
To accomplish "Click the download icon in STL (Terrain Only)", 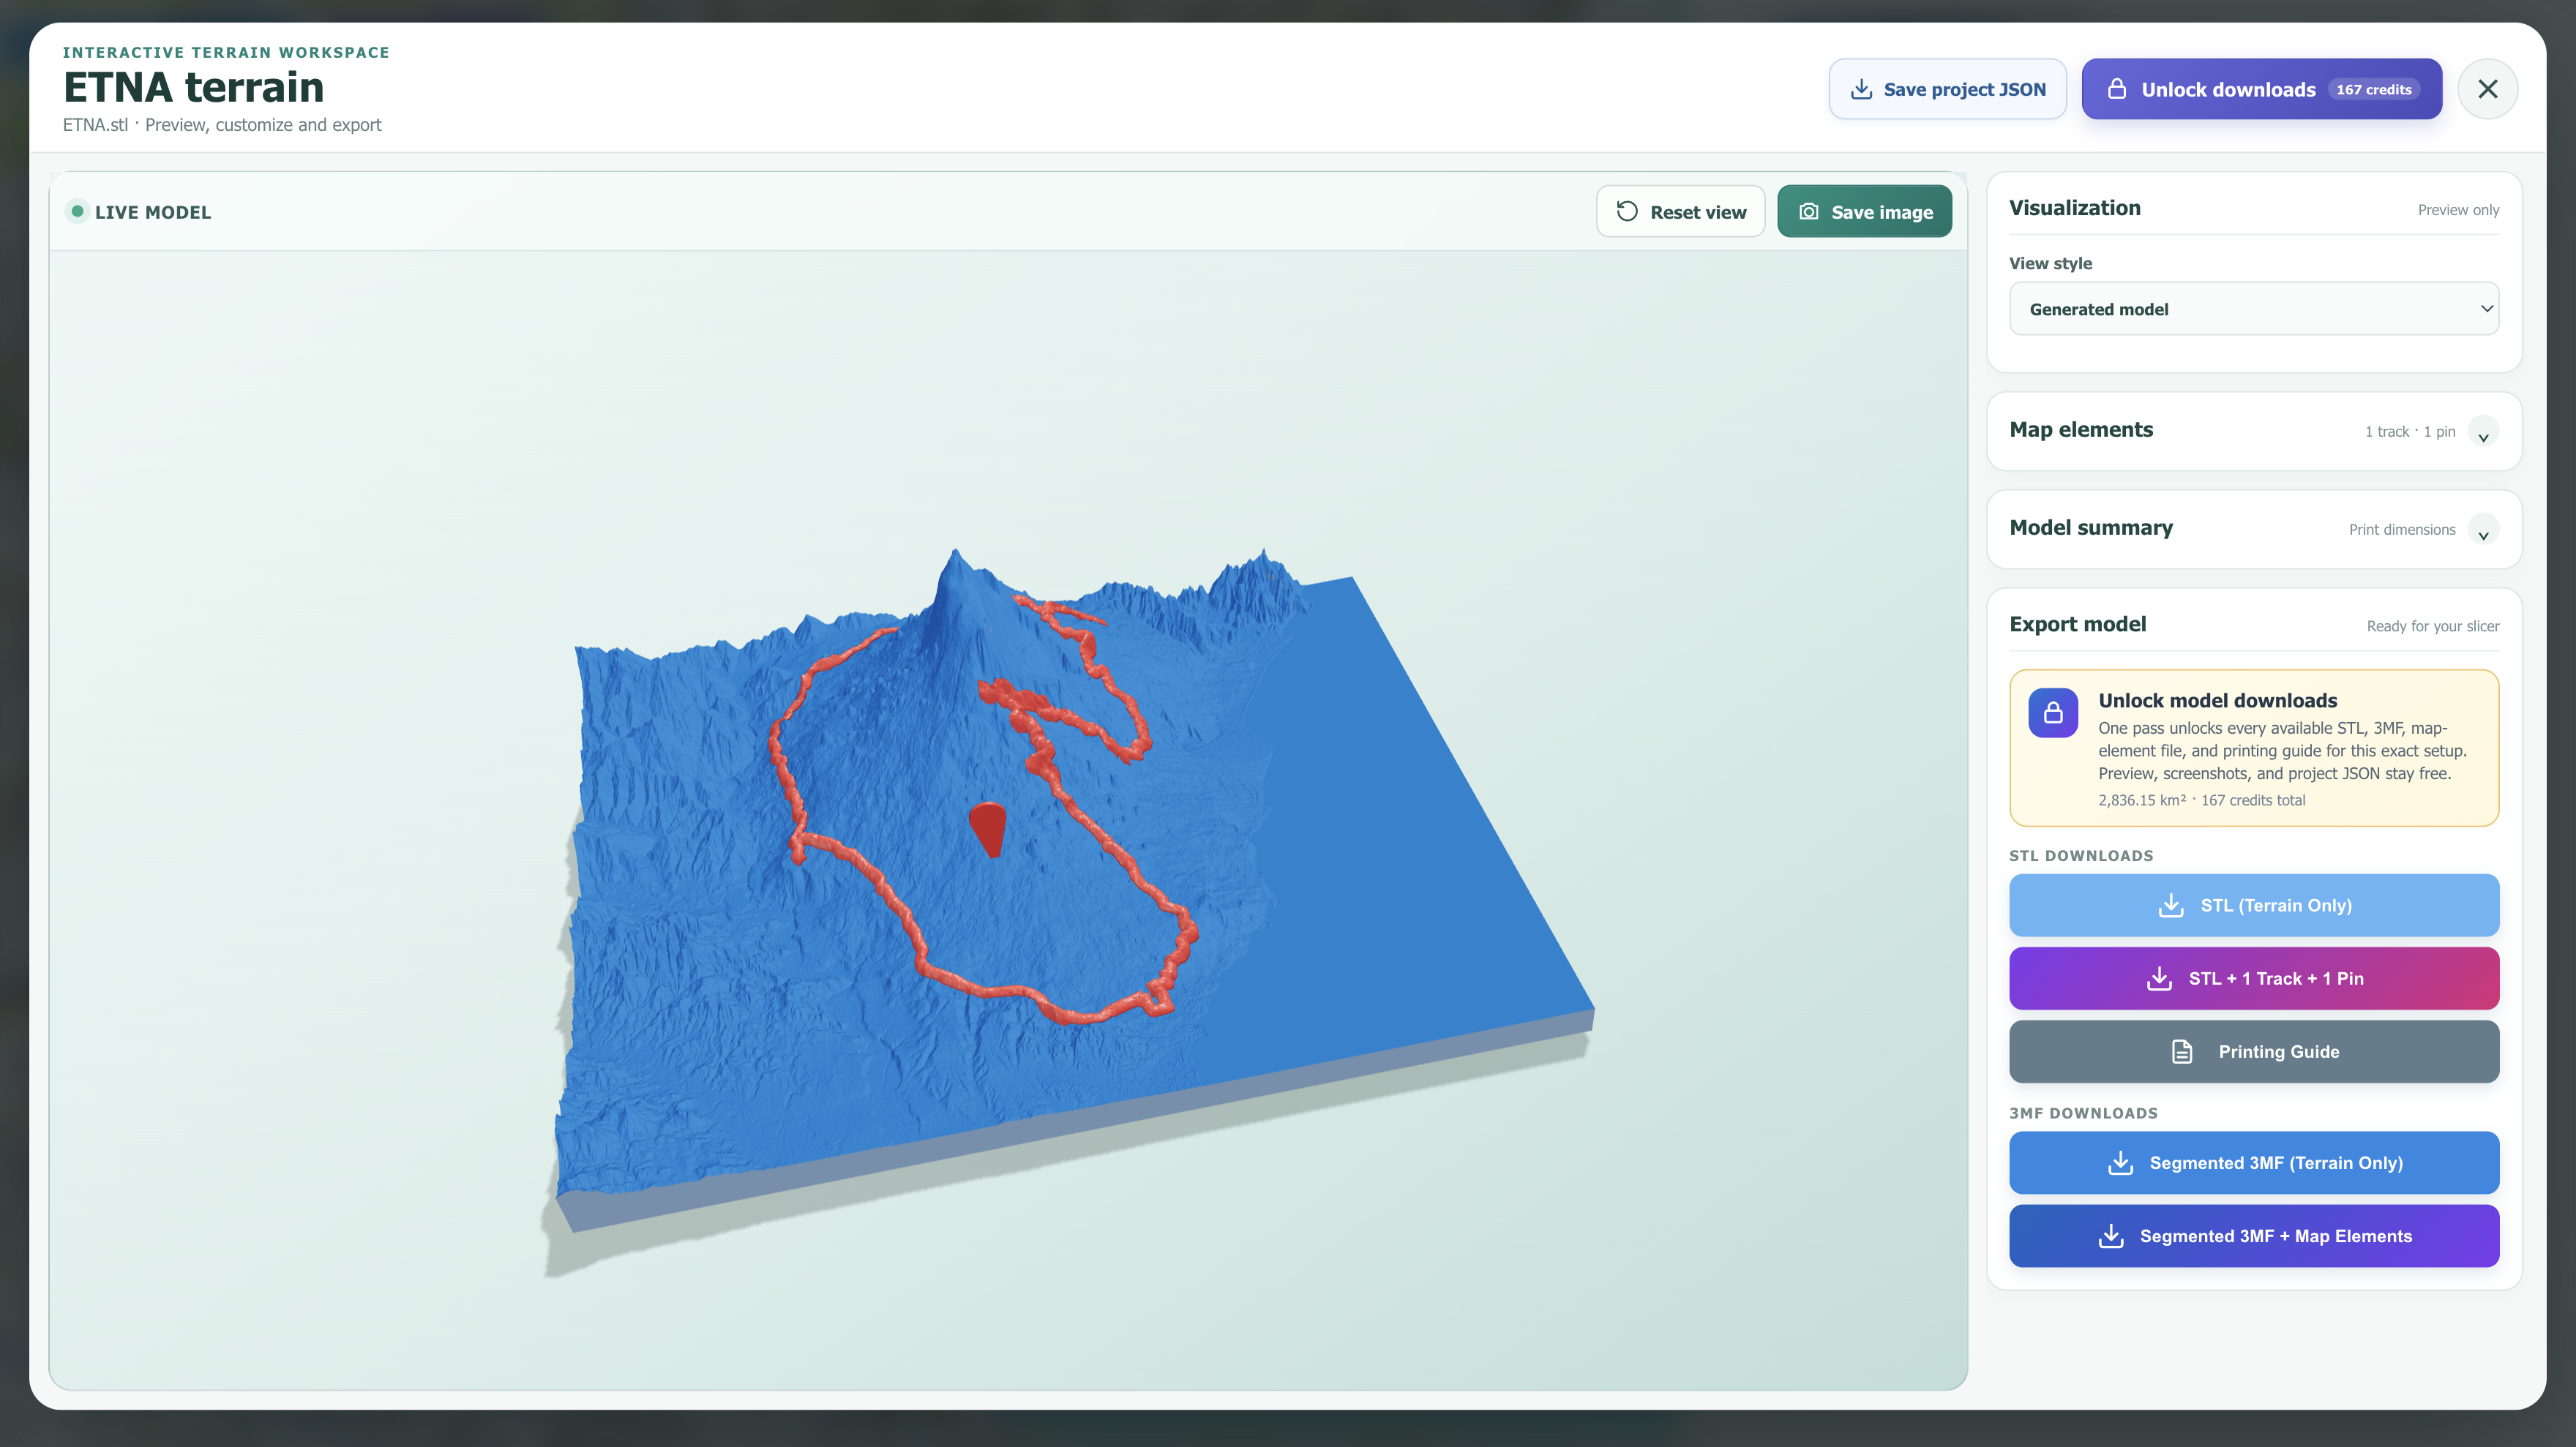I will tap(2170, 906).
